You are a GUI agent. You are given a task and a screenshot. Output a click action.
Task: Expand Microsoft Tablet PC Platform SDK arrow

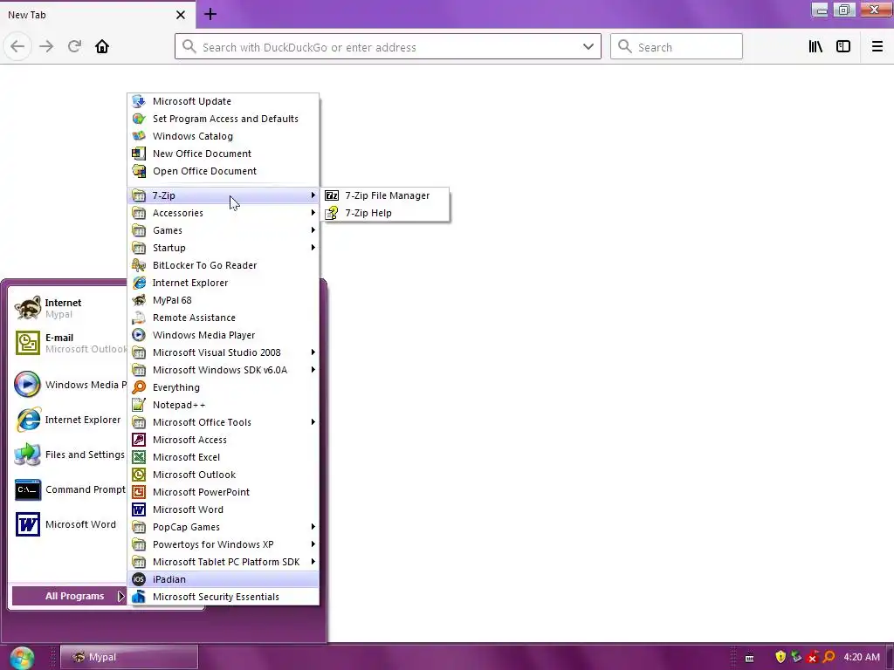(313, 562)
